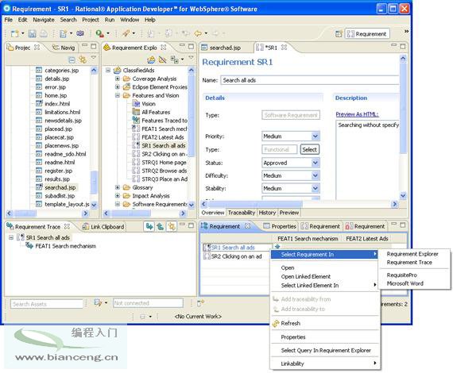Screen dimensions: 453x373
Task: Open the Navigate menu
Action: coord(44,20)
